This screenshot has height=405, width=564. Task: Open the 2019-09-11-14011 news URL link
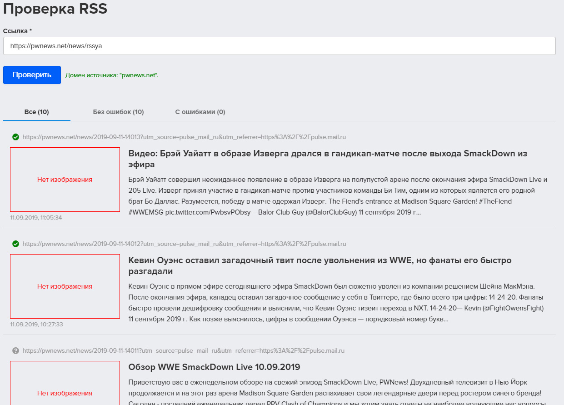click(x=184, y=351)
